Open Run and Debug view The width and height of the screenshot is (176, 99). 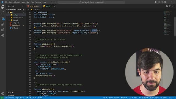click(3, 24)
